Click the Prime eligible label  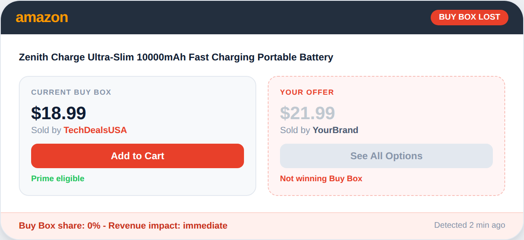click(58, 178)
